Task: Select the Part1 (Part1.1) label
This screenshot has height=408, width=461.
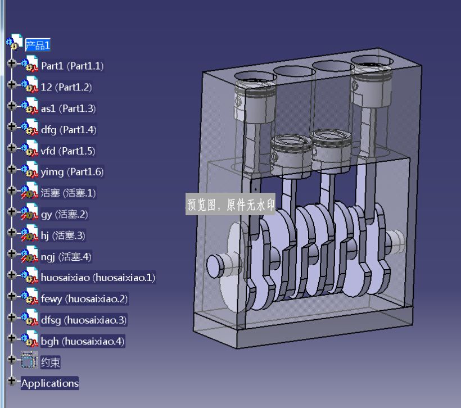Action: coord(72,66)
